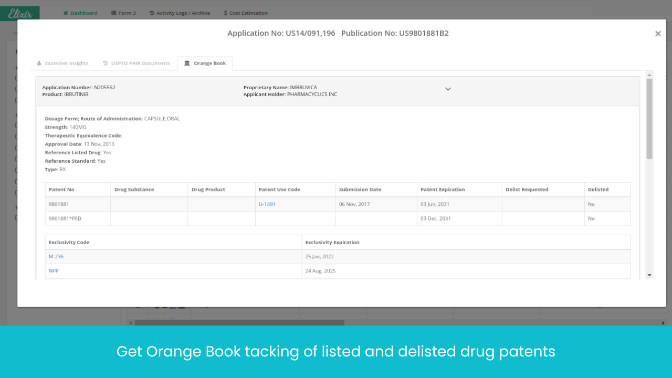Close the application details dialog

tap(657, 34)
